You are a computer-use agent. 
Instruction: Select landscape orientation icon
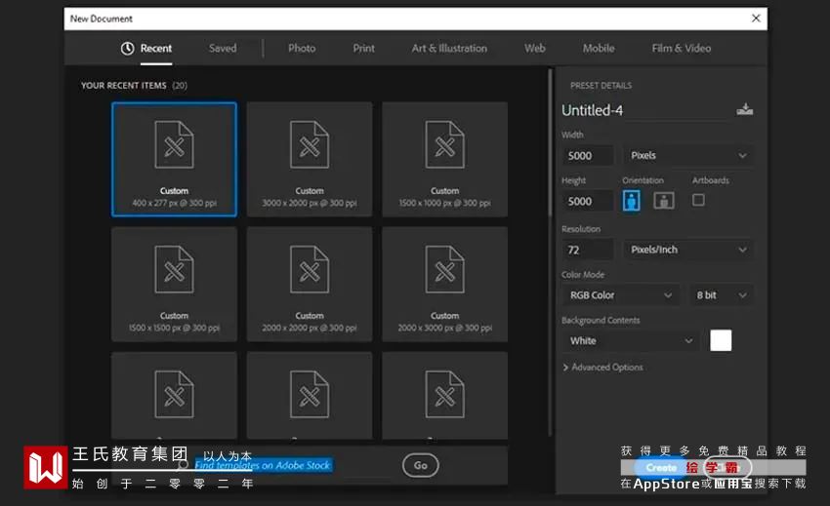point(664,201)
